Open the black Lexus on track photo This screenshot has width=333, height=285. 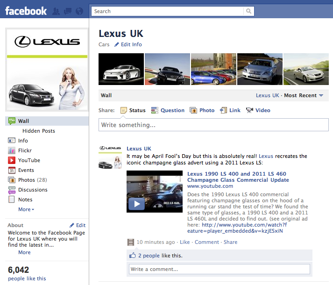167,69
